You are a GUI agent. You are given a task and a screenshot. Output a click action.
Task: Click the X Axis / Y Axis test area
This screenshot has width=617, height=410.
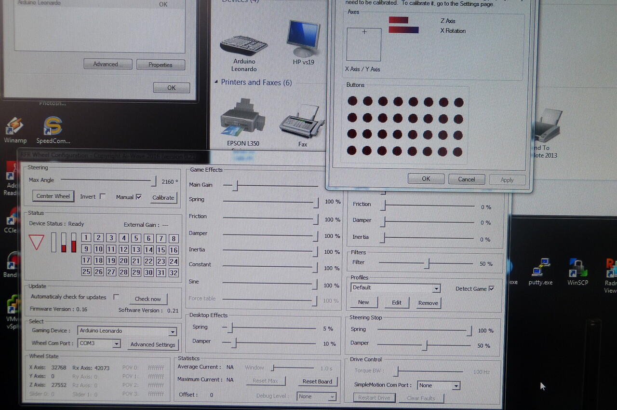point(363,44)
